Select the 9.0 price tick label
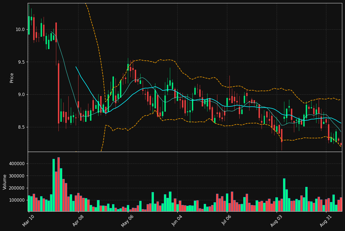Screen dimensions: 345x231 tap(21, 94)
